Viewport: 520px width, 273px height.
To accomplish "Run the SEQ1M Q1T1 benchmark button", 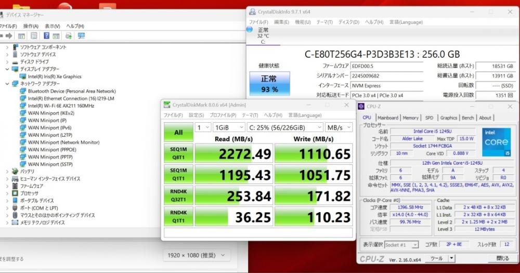I will (x=178, y=174).
